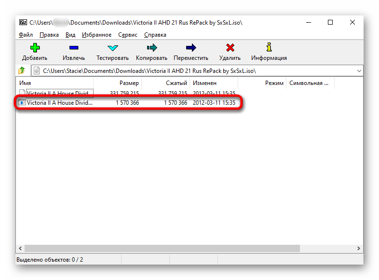
Task: Click the yellow Информация icon
Action: (x=269, y=47)
